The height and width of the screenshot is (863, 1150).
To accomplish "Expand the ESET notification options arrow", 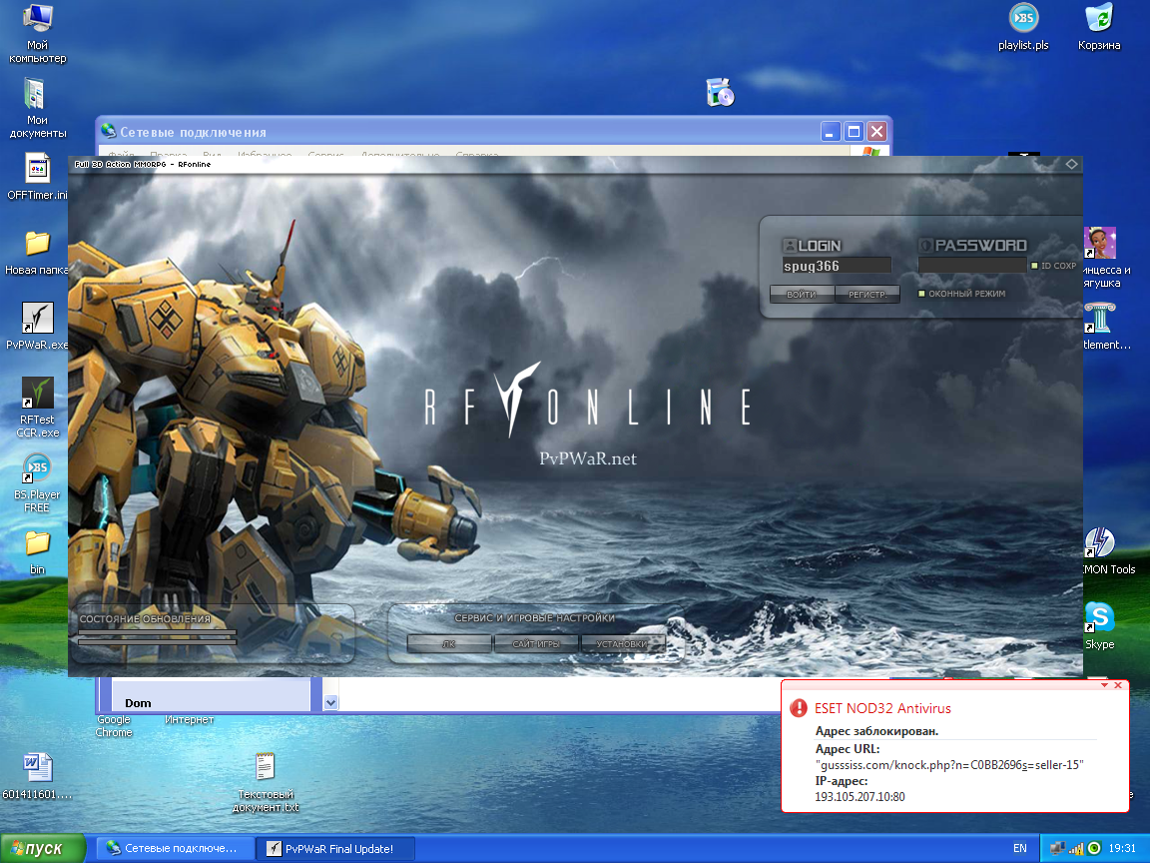I will coord(1104,684).
